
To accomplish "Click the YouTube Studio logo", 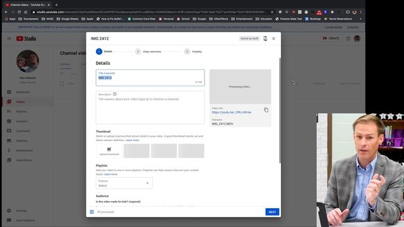I will (26, 38).
